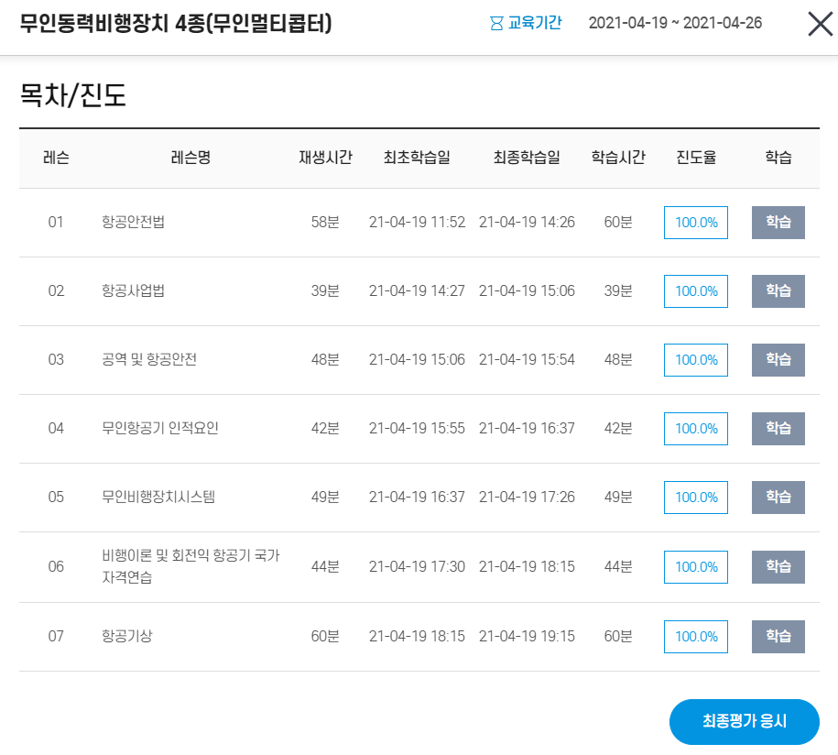Click the 레슨명 column header
This screenshot has width=838, height=755.
coord(190,158)
